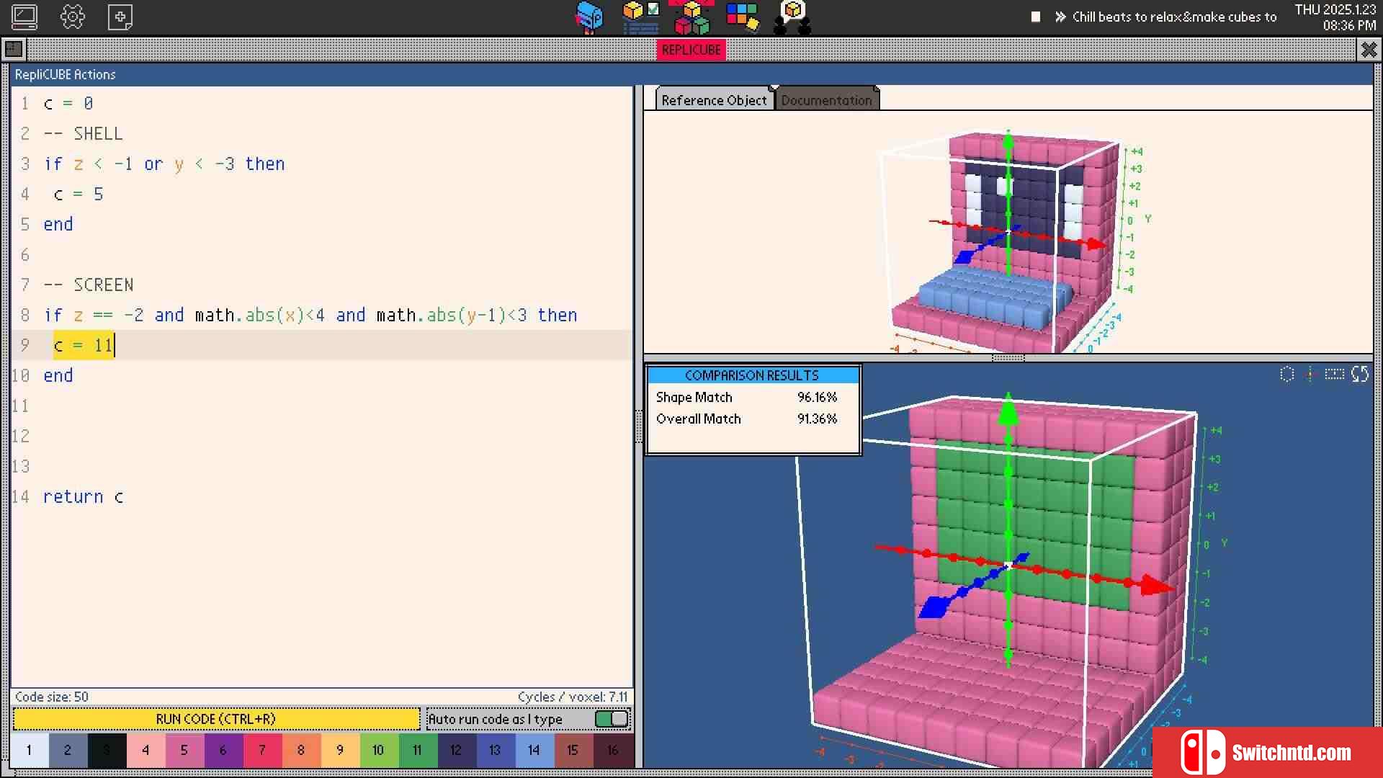Select the active Replicube three-cubes icon
The height and width of the screenshot is (778, 1383).
(x=691, y=17)
